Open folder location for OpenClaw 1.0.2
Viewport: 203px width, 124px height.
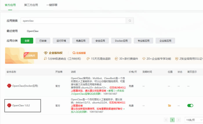pyautogui.click(x=170, y=106)
